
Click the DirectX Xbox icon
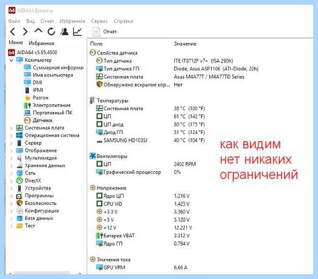pyautogui.click(x=20, y=181)
